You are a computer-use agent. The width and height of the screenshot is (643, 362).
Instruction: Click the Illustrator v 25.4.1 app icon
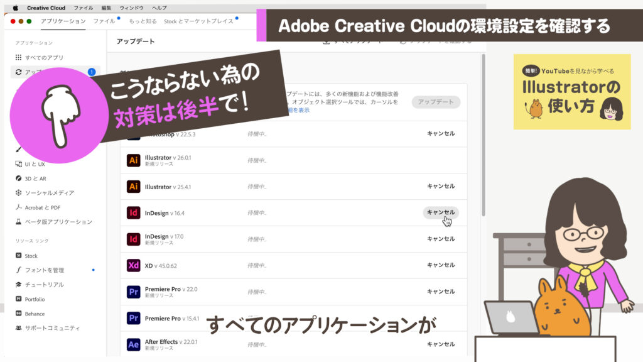pos(133,187)
